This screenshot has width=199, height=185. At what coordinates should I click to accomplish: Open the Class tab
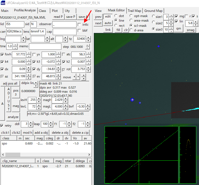(42, 11)
